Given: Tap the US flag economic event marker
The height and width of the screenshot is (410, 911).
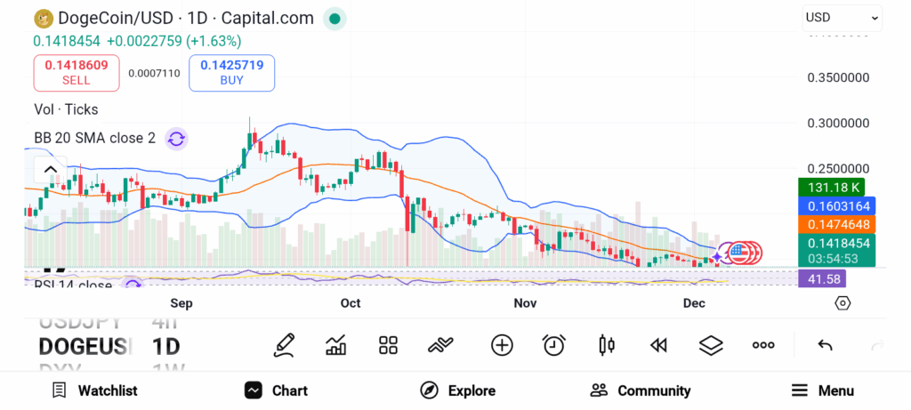Looking at the screenshot, I should pyautogui.click(x=738, y=252).
